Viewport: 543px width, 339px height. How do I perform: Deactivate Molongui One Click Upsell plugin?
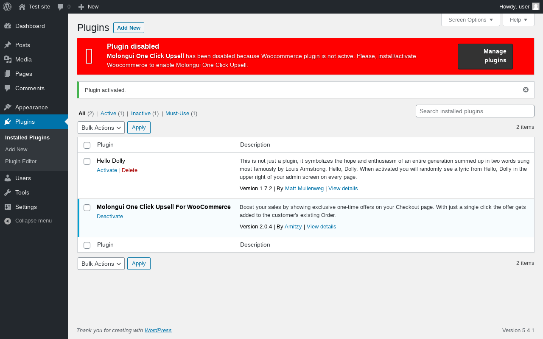click(x=110, y=217)
